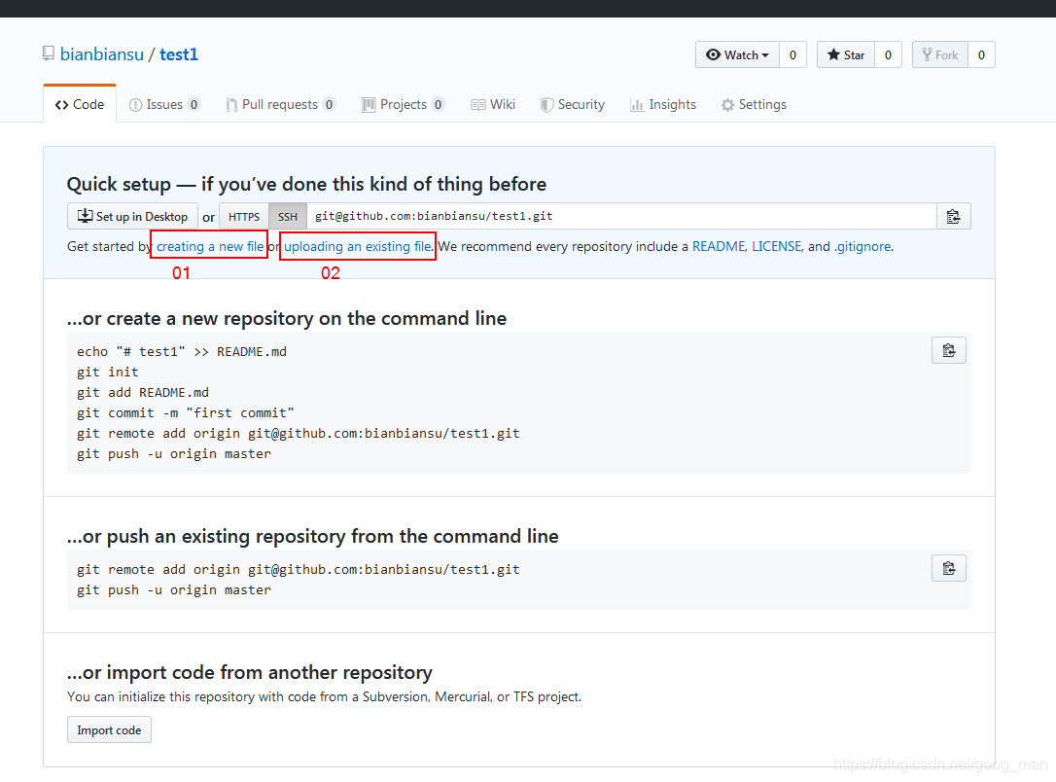The width and height of the screenshot is (1056, 782).
Task: Click the 'git init' command line
Action: click(x=108, y=372)
